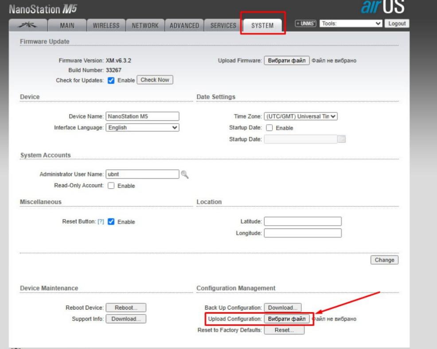The height and width of the screenshot is (349, 437).
Task: Open the Reset Button help link [?]
Action: [x=101, y=222]
